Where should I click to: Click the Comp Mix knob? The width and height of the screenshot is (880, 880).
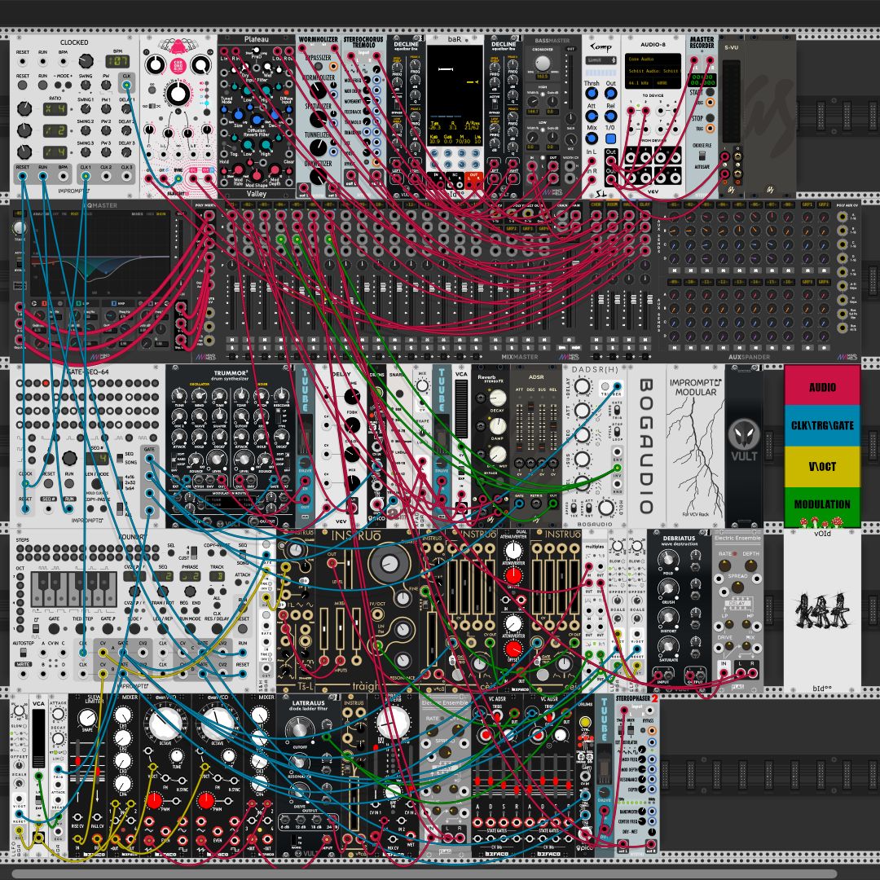point(592,138)
